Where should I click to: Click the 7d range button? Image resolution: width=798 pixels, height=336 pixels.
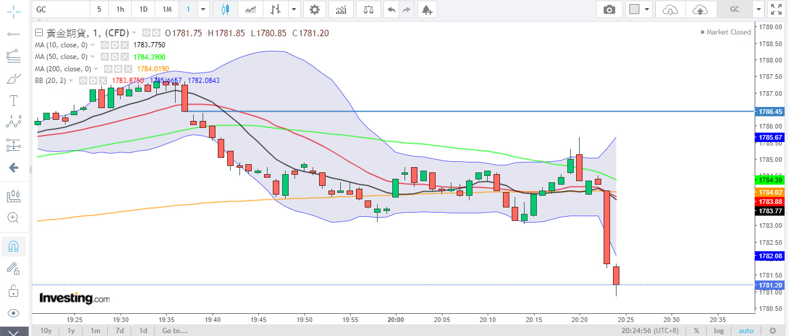point(119,331)
